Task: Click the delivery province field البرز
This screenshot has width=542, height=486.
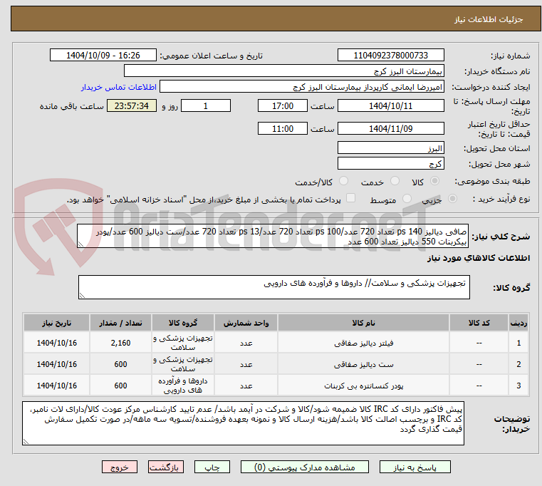Action: [390, 148]
